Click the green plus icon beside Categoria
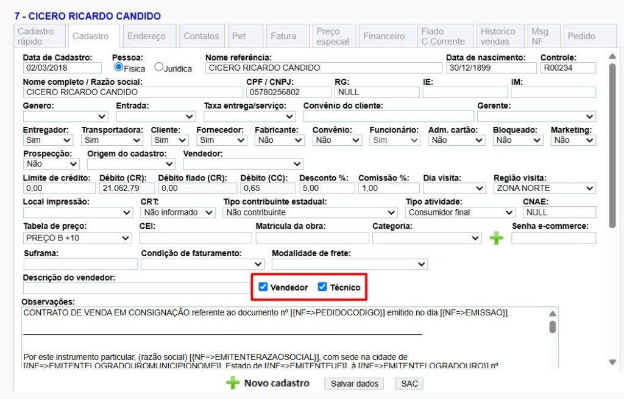Screen dimensions: 624x399 pyautogui.click(x=496, y=238)
